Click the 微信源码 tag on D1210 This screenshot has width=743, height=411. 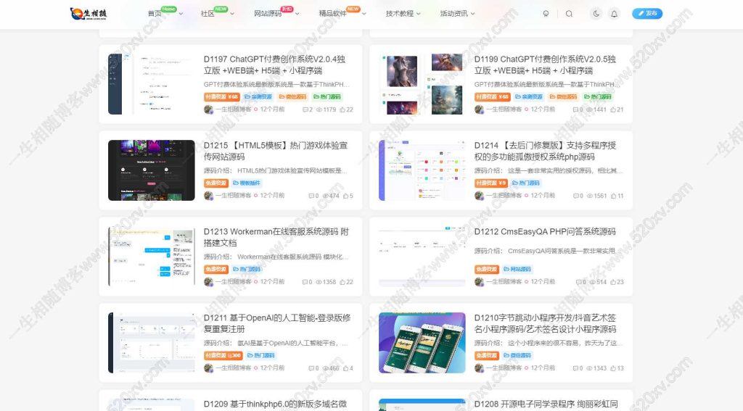(x=517, y=355)
